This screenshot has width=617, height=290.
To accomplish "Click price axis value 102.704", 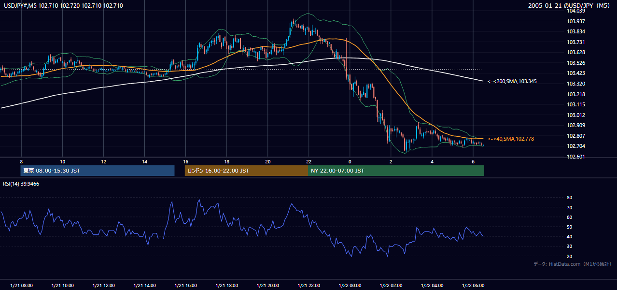I will pyautogui.click(x=576, y=146).
